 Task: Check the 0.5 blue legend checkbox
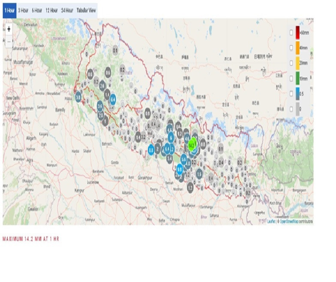291,93
